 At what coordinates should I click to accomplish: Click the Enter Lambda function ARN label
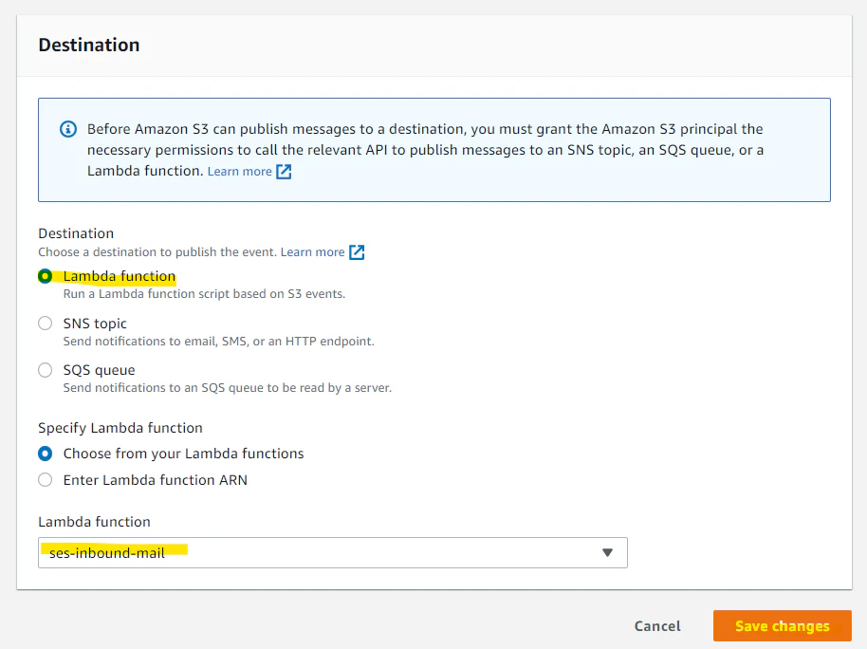[155, 480]
